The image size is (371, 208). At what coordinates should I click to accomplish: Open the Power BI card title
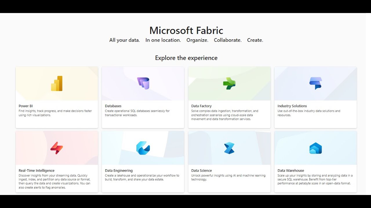tap(26, 106)
